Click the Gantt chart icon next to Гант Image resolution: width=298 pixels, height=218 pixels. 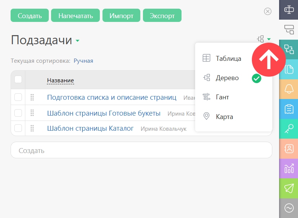click(206, 97)
